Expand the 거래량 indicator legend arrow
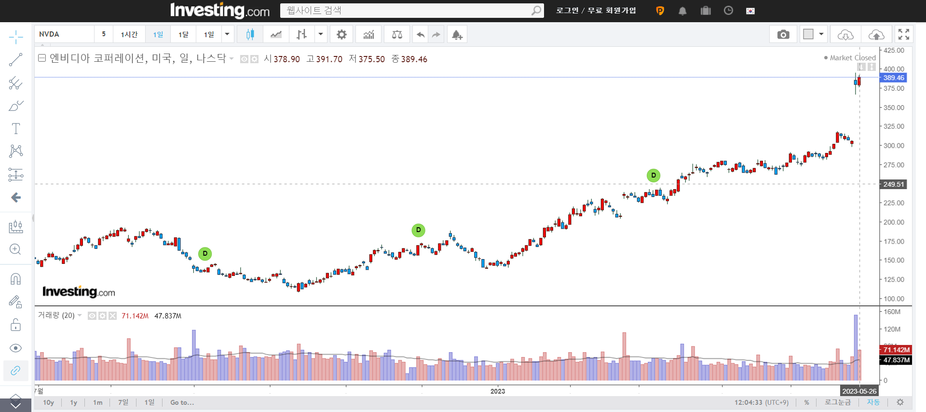926x412 pixels. pyautogui.click(x=80, y=316)
